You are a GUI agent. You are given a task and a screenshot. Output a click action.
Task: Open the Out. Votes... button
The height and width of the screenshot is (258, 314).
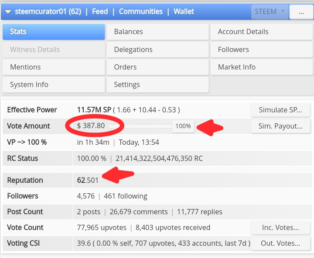tap(280, 243)
